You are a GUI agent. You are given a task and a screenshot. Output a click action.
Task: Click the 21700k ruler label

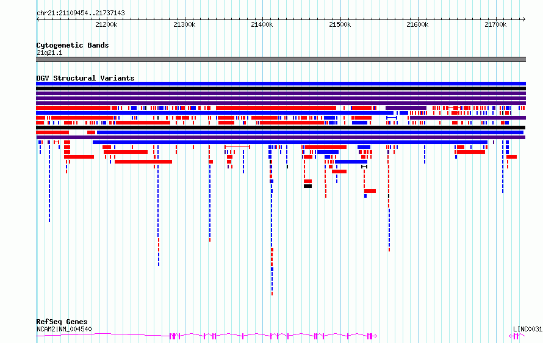[x=495, y=24]
